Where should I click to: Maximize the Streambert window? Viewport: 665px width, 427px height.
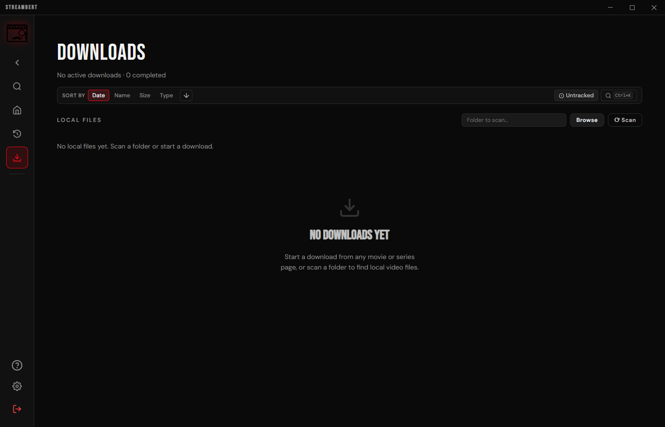pos(632,8)
